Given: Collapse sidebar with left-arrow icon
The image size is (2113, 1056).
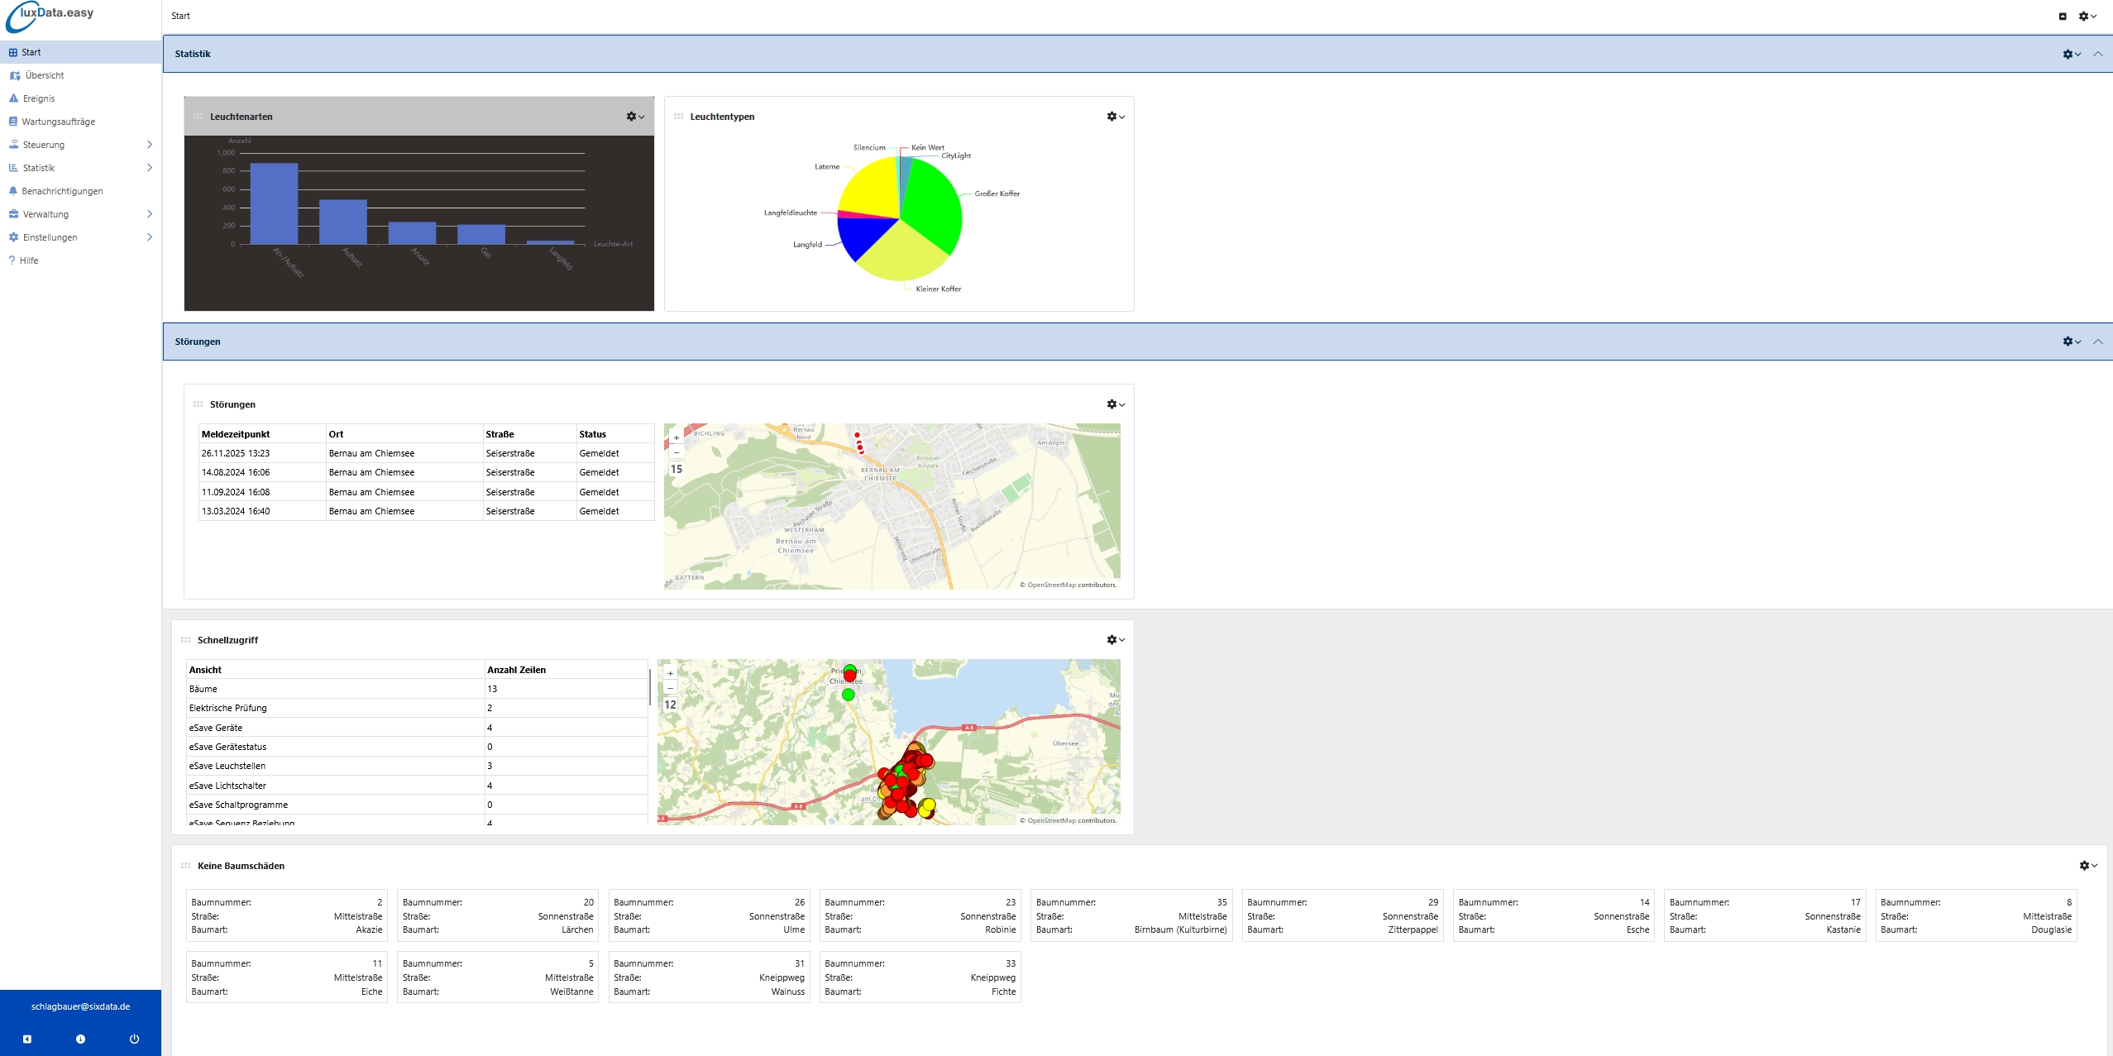Looking at the screenshot, I should click(x=26, y=1039).
